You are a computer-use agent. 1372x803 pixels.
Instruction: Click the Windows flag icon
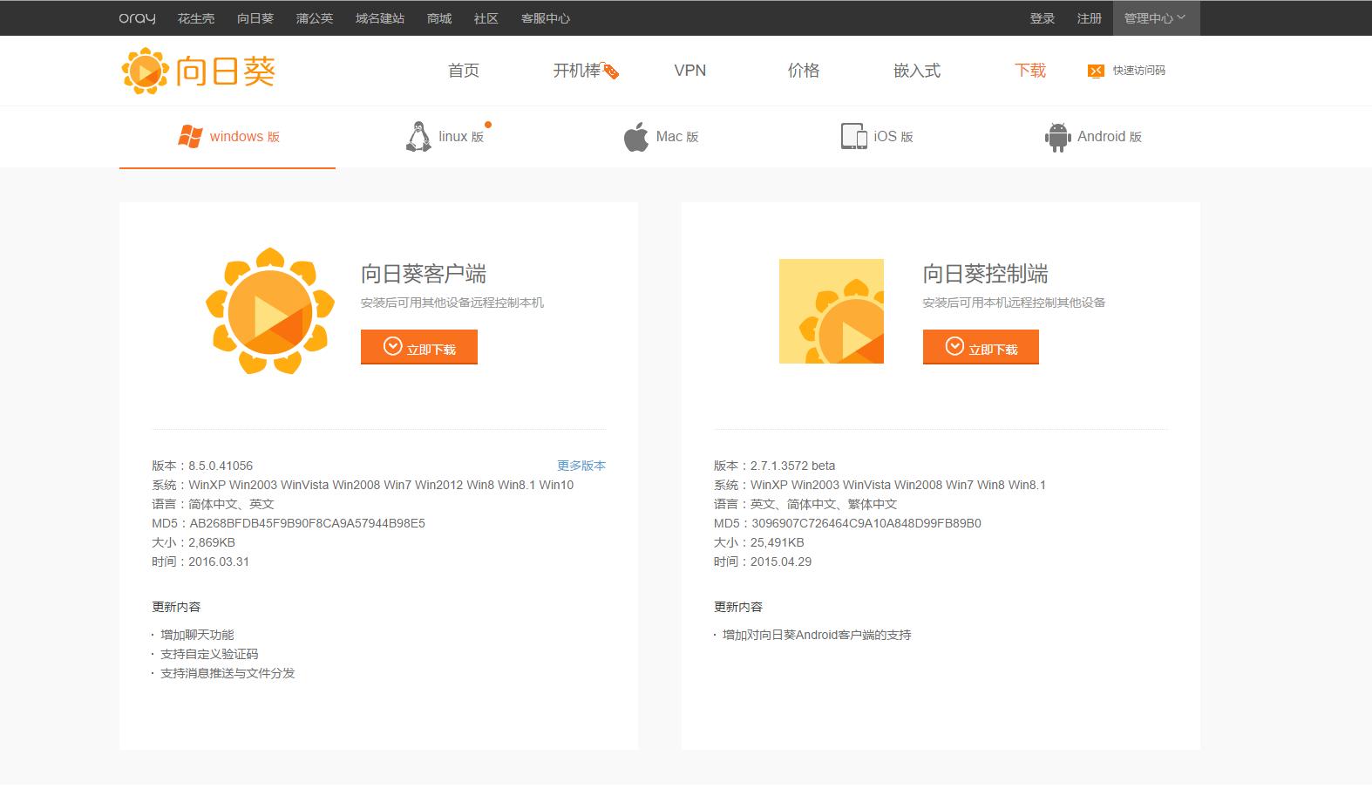tap(190, 136)
